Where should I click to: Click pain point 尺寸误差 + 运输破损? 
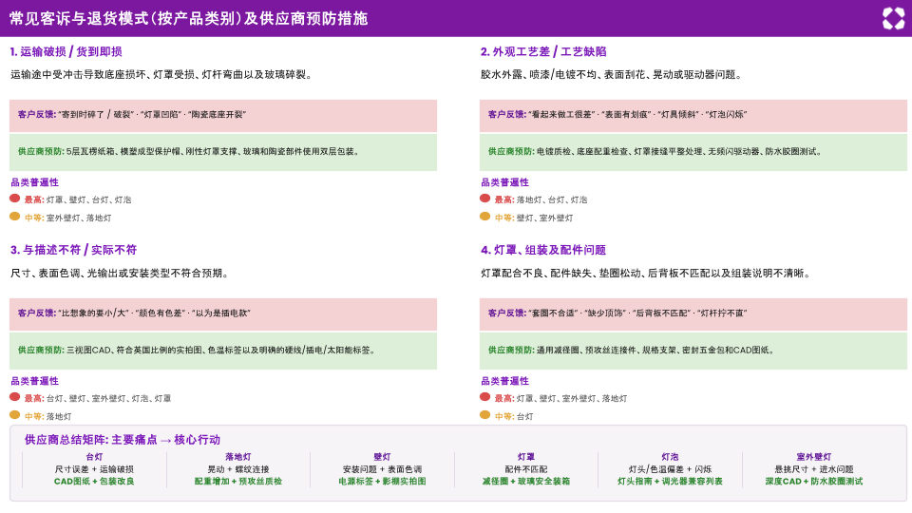(x=94, y=469)
